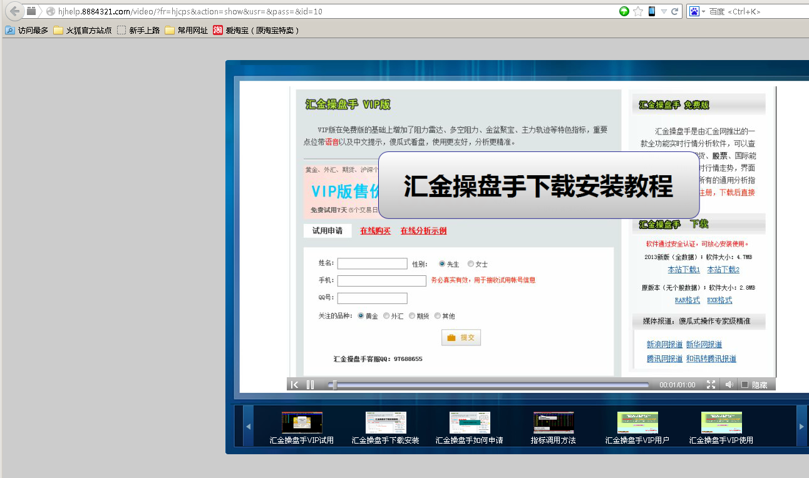Select the 外汇 product radio button
This screenshot has height=478, width=809.
pos(387,316)
